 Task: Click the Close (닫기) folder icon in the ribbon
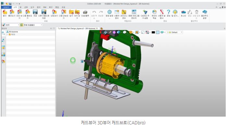[x=71, y=12]
